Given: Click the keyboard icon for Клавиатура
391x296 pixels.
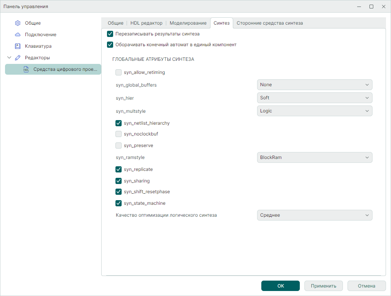Looking at the screenshot, I should pos(17,46).
